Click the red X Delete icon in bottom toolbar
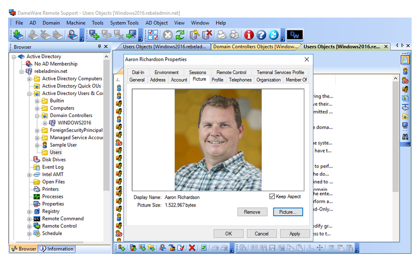The width and height of the screenshot is (420, 262). click(192, 248)
